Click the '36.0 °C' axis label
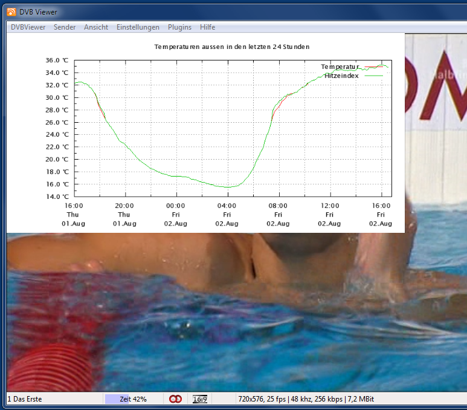Screen dimensions: 467x410 [x=57, y=60]
